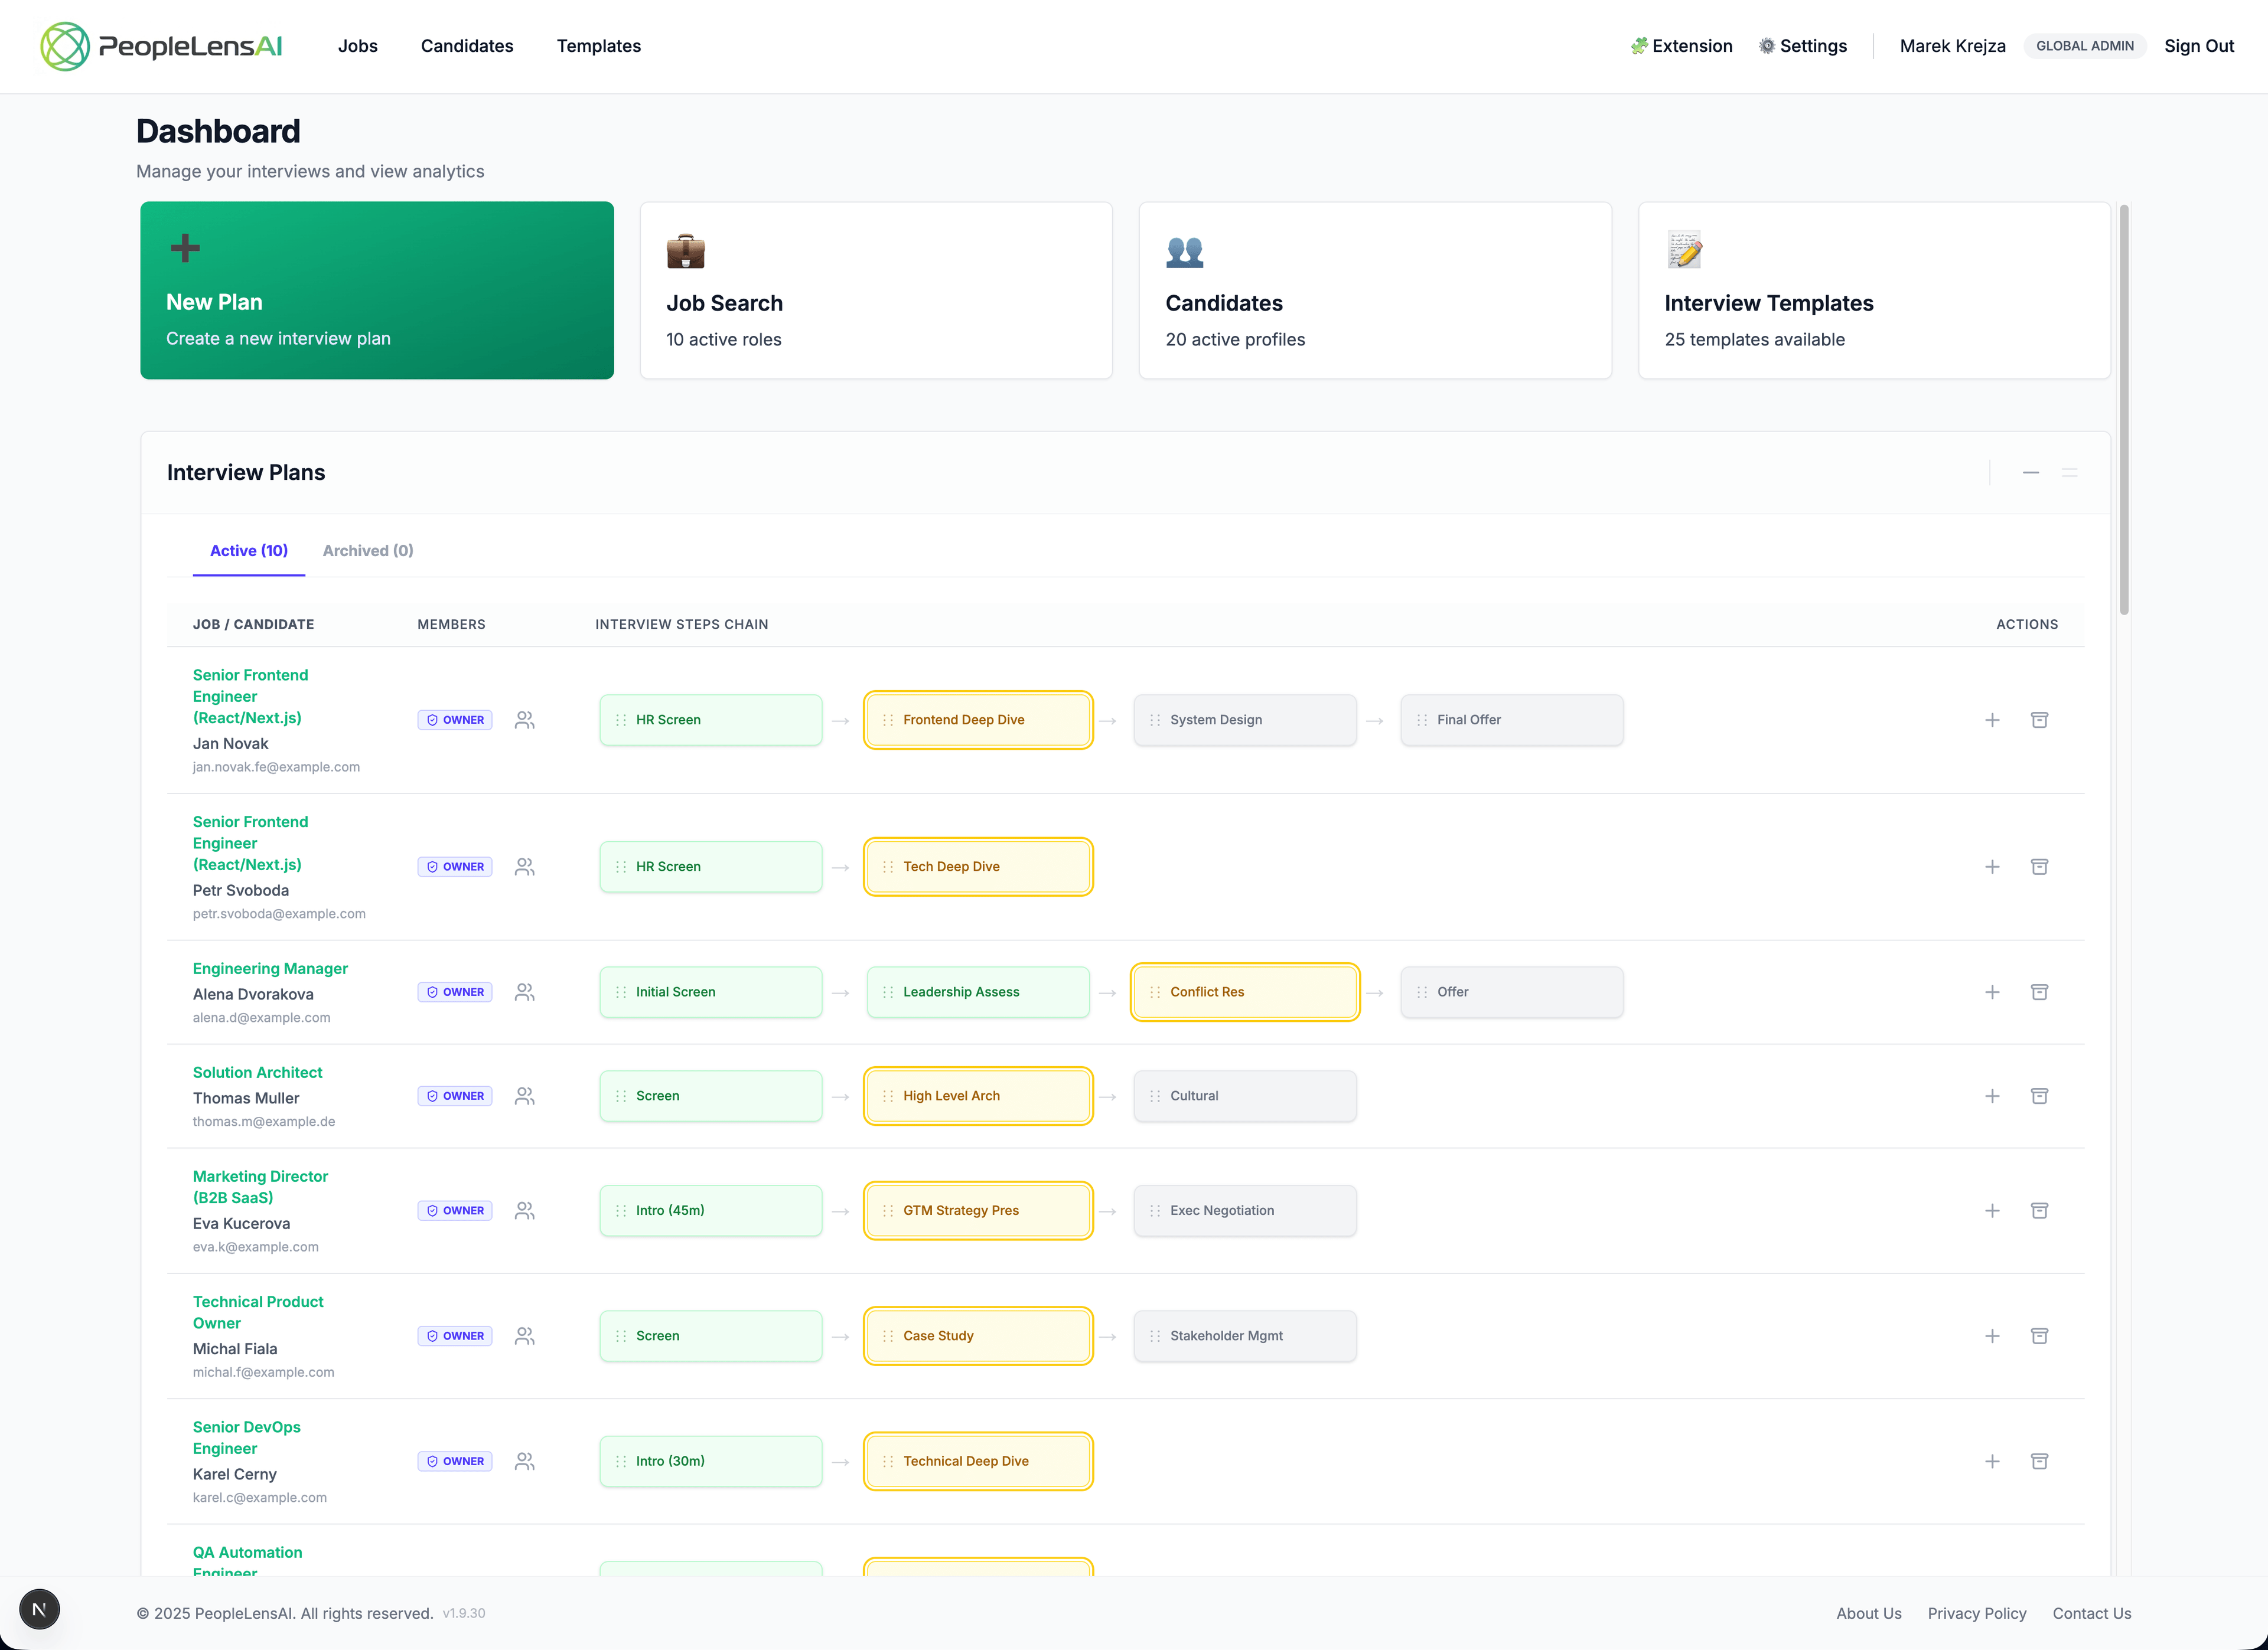Viewport: 2268px width, 1650px height.
Task: Click the New Plan card
Action: point(377,291)
